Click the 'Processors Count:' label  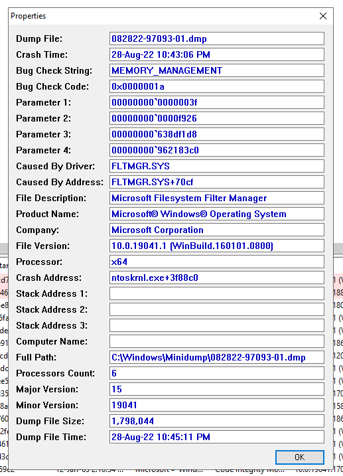pyautogui.click(x=55, y=373)
